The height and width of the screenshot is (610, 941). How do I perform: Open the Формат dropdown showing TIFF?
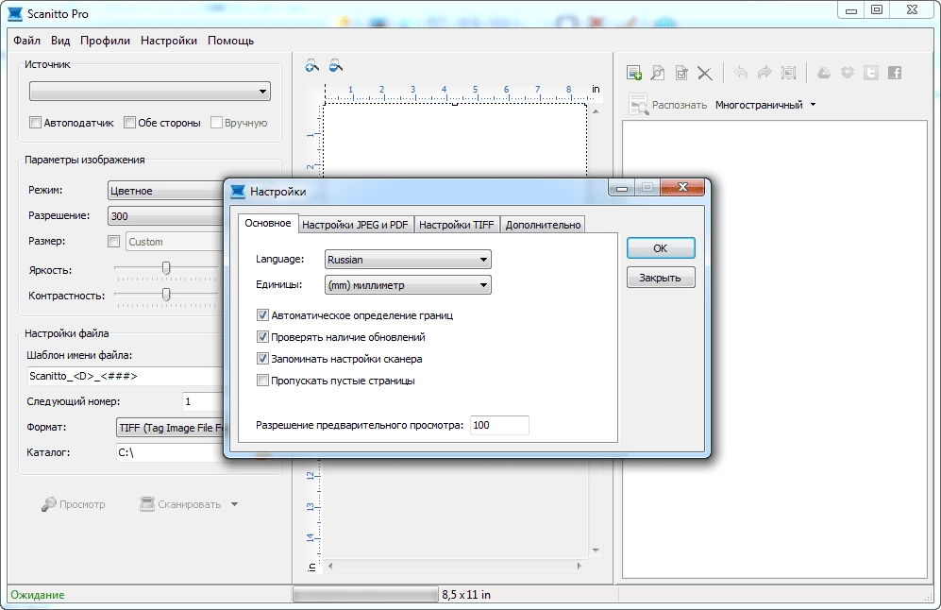point(169,428)
